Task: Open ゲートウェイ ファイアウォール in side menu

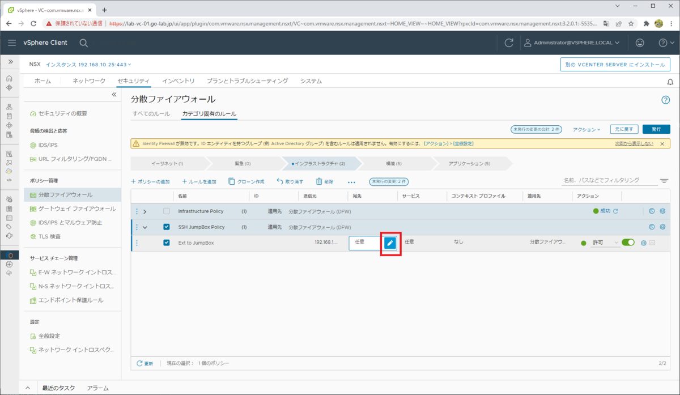Action: [73, 209]
